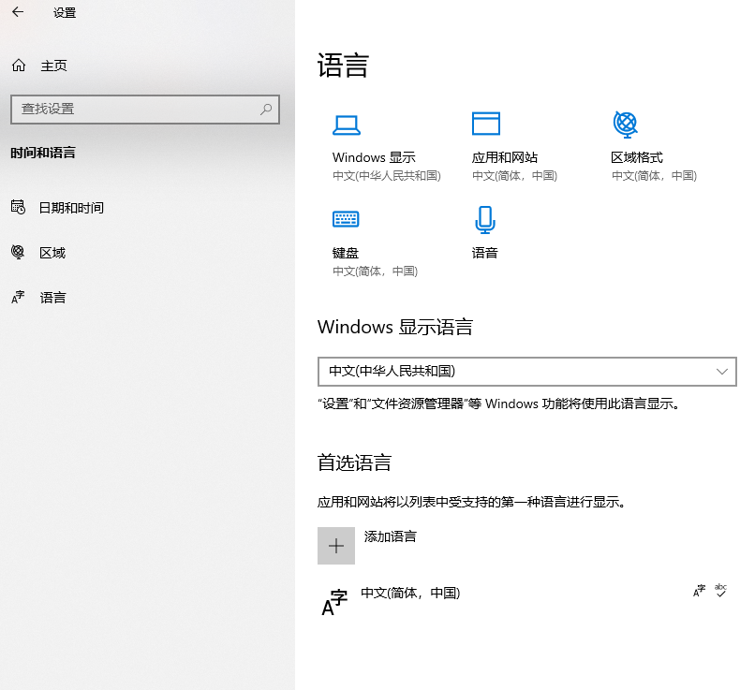Click the chevron of the display language combo box

[x=722, y=372]
